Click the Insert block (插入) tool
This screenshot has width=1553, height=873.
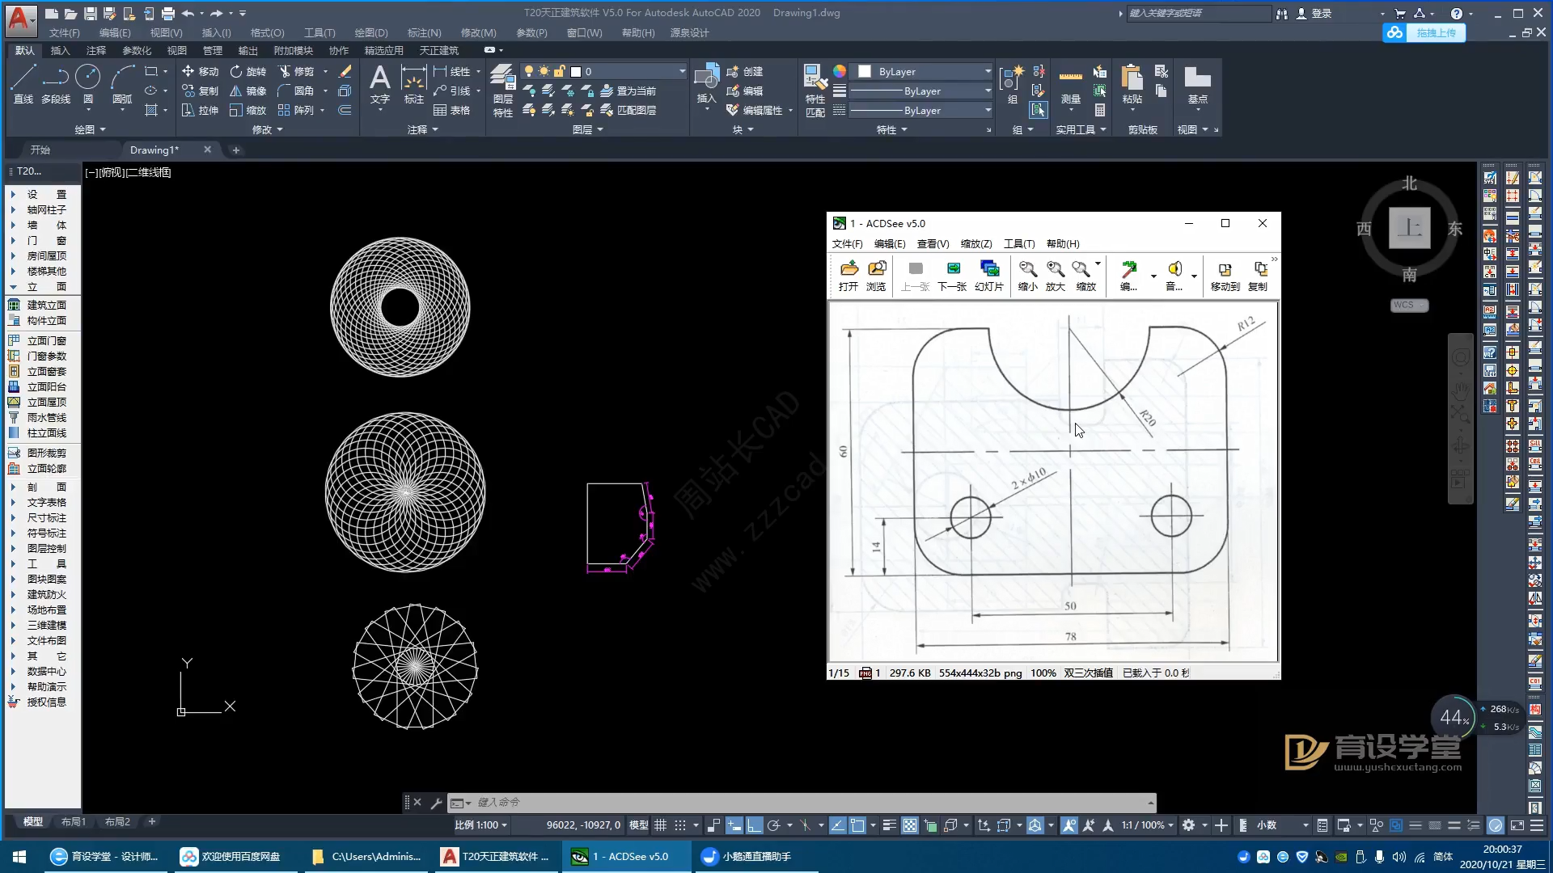[x=706, y=85]
